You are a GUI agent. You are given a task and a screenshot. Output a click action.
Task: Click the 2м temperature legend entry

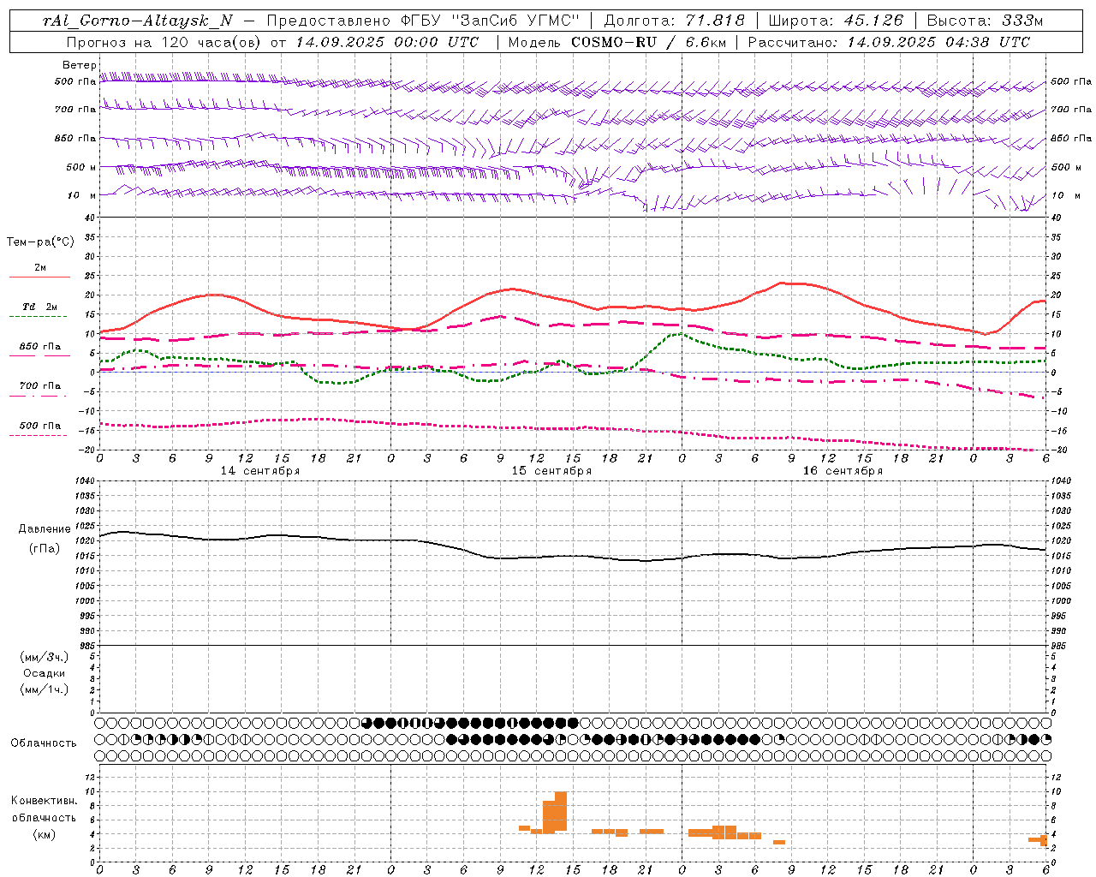(x=40, y=267)
